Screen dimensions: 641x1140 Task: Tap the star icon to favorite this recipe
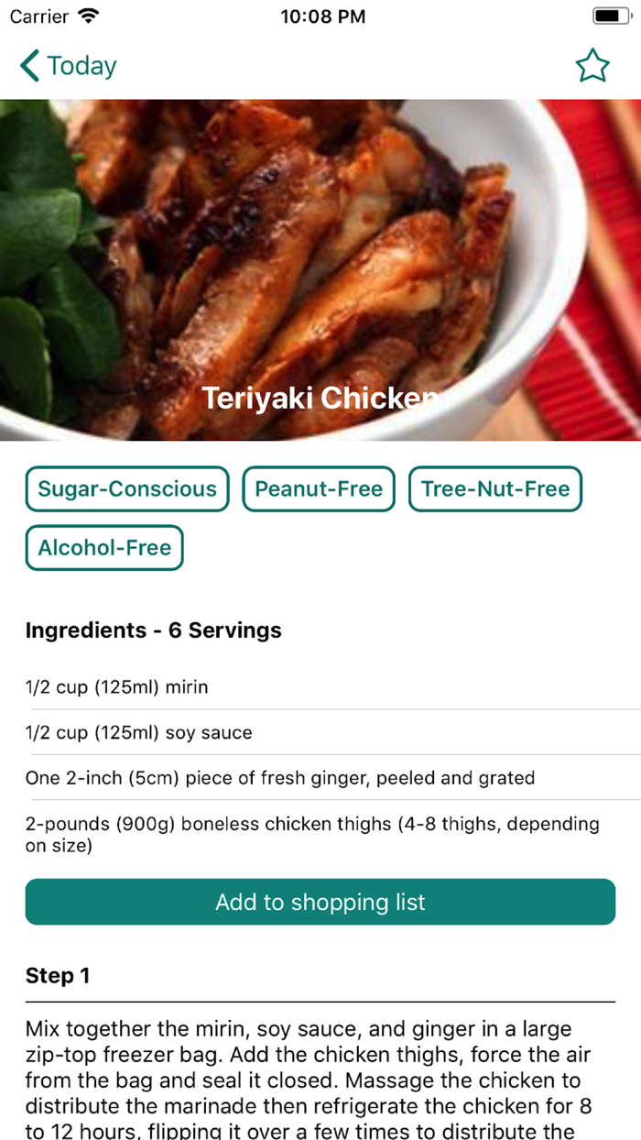pyautogui.click(x=592, y=65)
